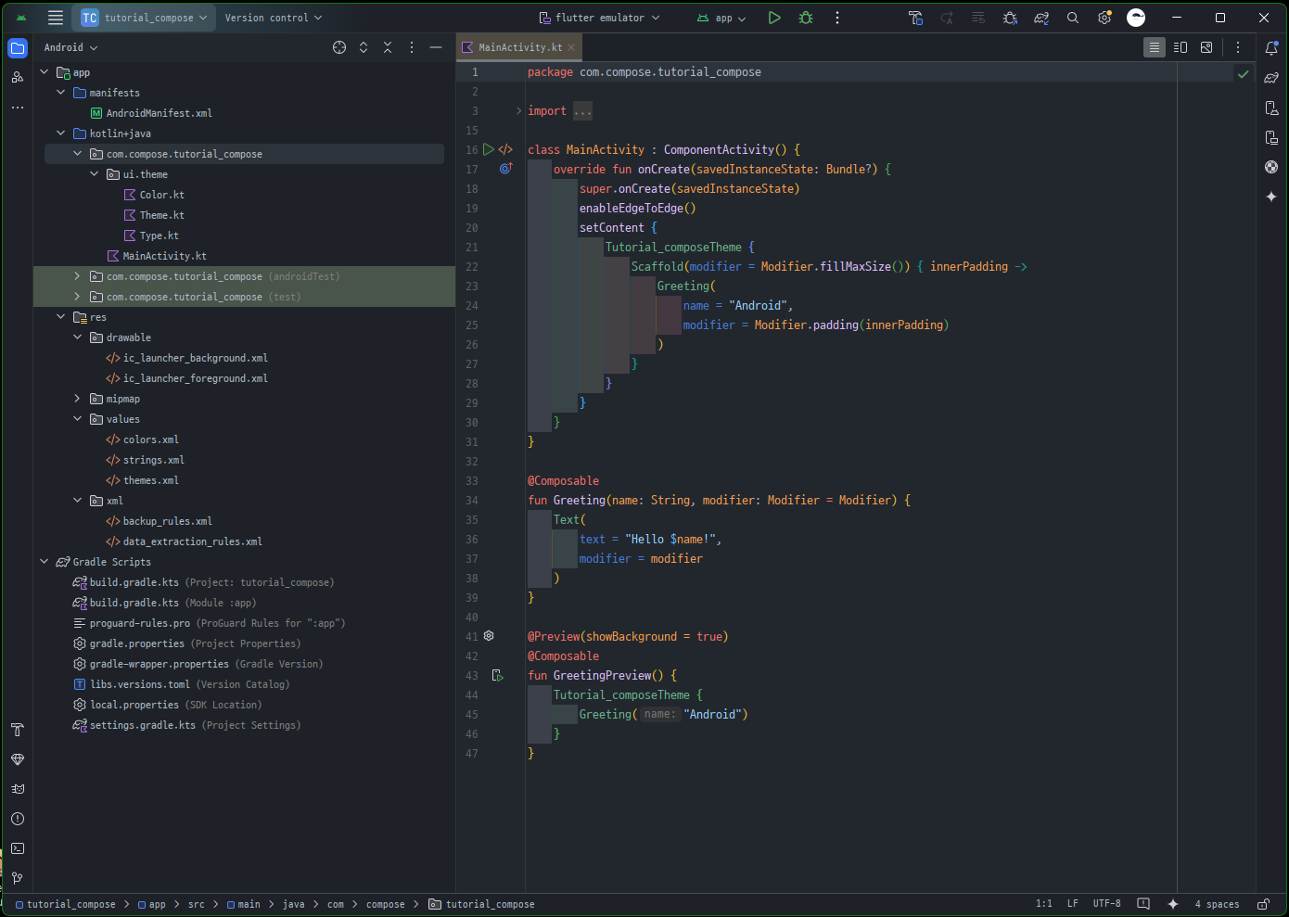This screenshot has height=917, width=1289.
Task: Open the Version control menu
Action: coord(273,18)
